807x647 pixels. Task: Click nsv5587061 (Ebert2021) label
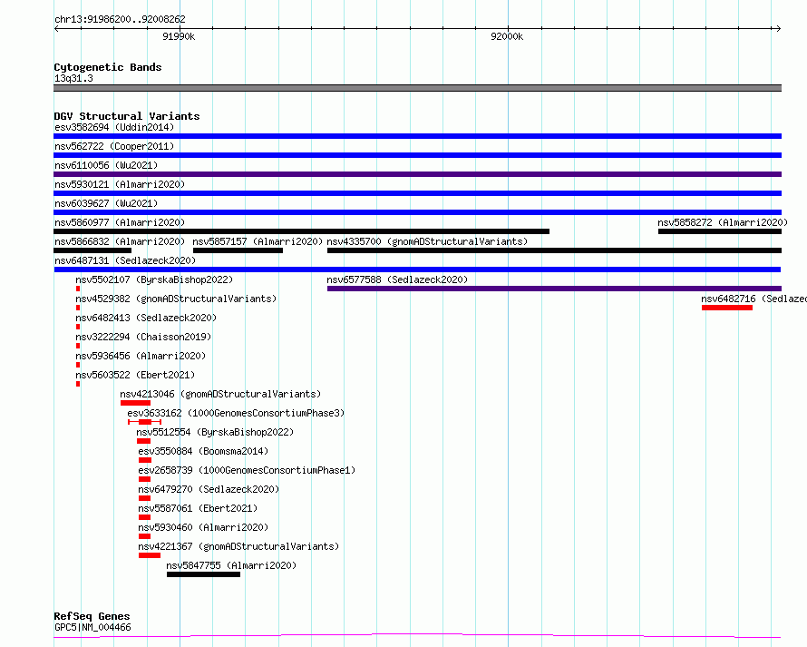coord(198,508)
